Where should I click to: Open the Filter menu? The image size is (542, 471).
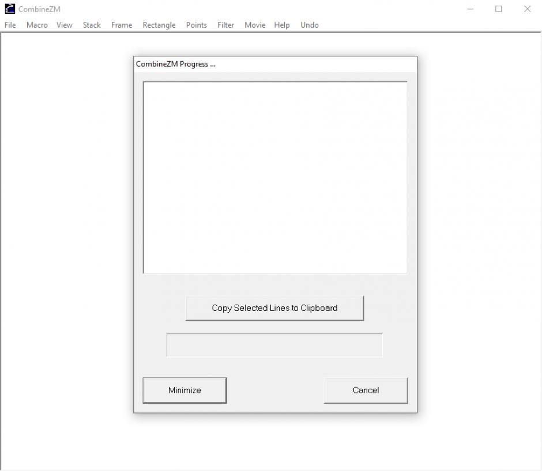coord(225,25)
